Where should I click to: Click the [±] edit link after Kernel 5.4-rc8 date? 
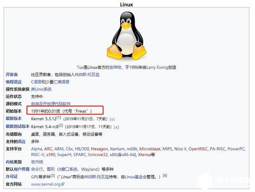116,127
